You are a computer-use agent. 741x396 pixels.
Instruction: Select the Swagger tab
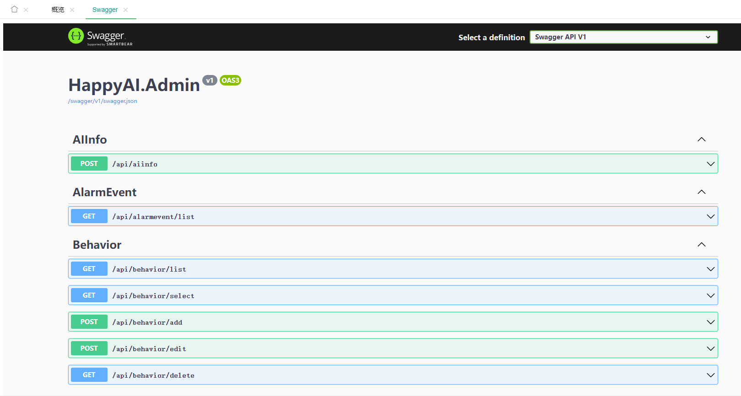105,10
